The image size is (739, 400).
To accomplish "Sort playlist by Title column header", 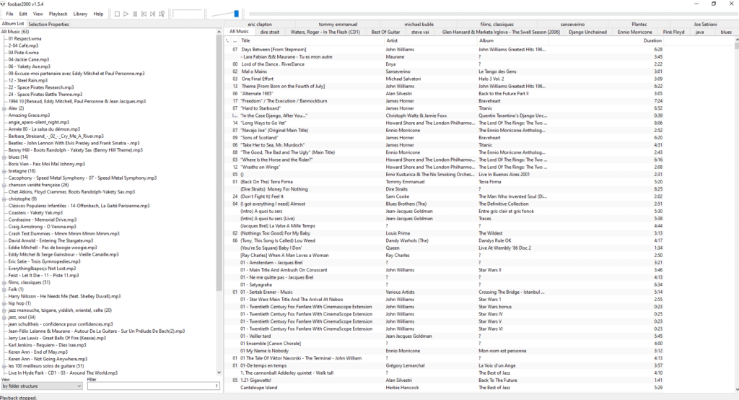I will click(x=312, y=40).
